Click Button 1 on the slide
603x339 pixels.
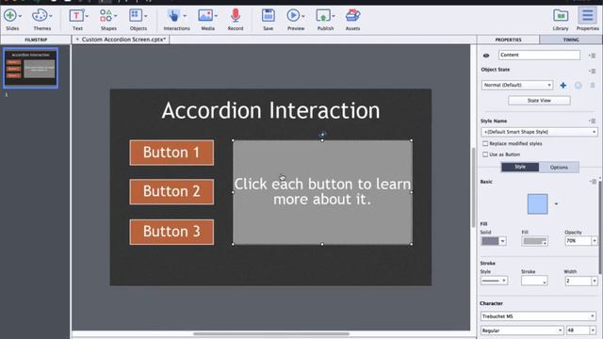(171, 153)
